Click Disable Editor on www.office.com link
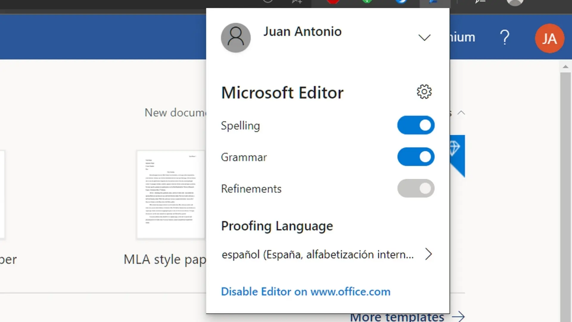This screenshot has width=572, height=322. tap(306, 292)
